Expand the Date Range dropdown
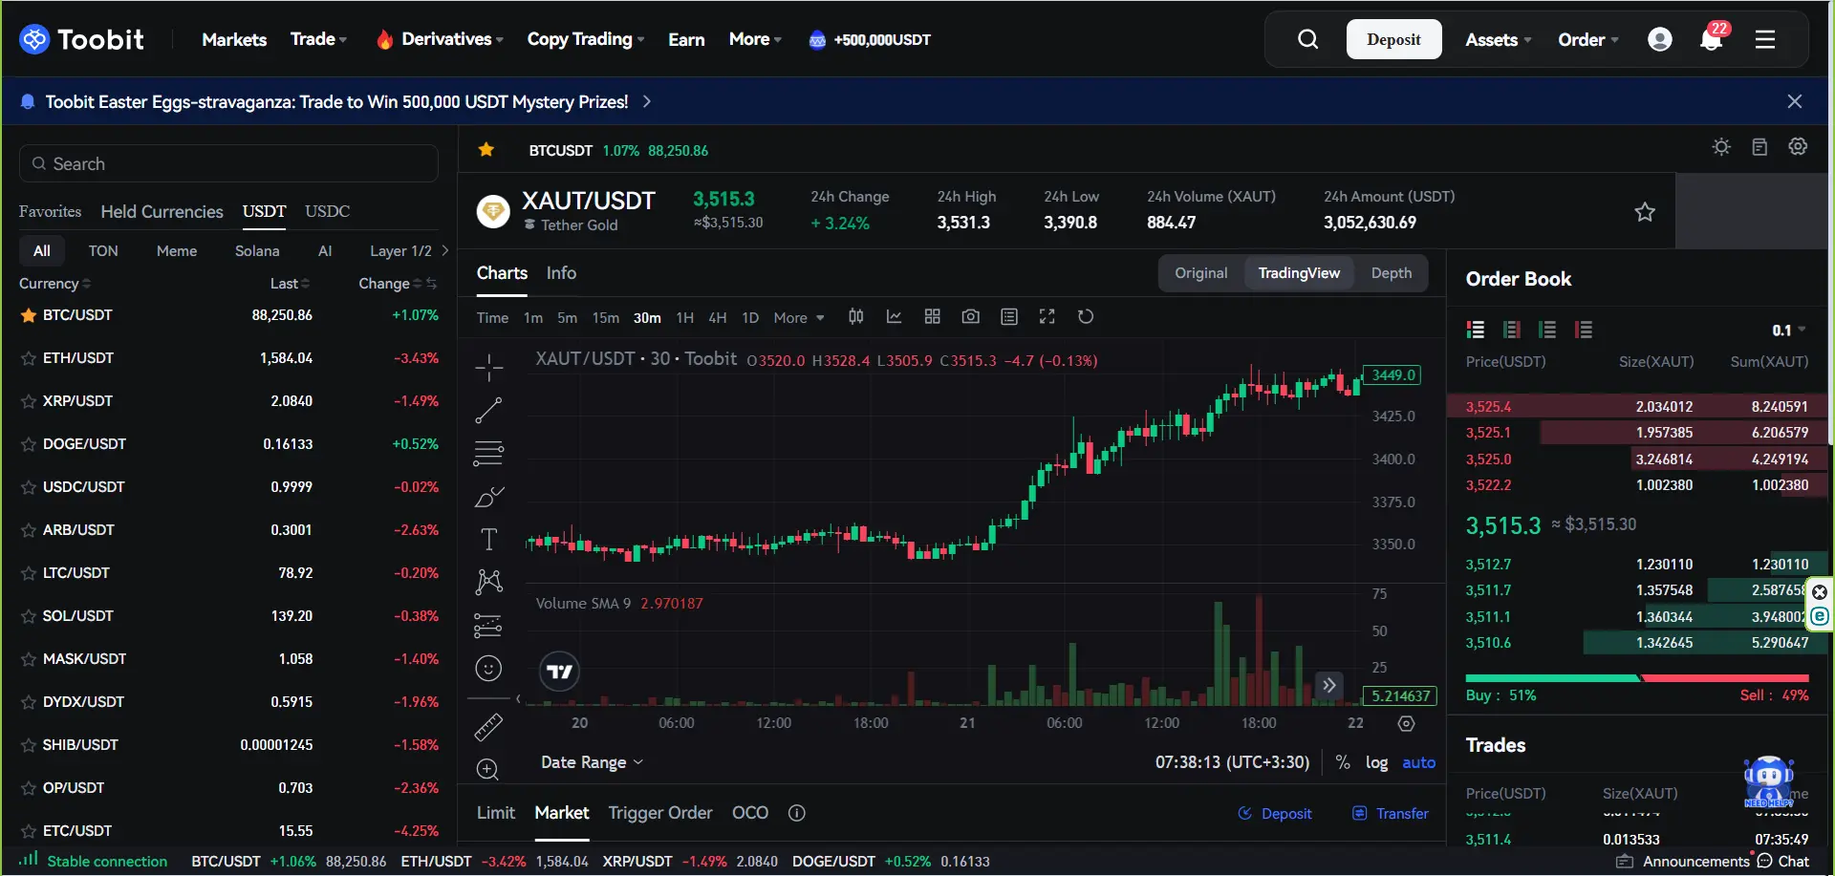This screenshot has width=1835, height=876. pyautogui.click(x=592, y=762)
